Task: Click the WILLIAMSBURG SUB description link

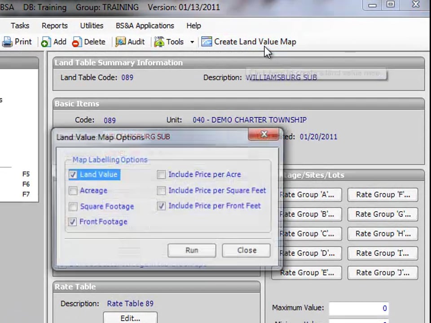Action: [281, 78]
